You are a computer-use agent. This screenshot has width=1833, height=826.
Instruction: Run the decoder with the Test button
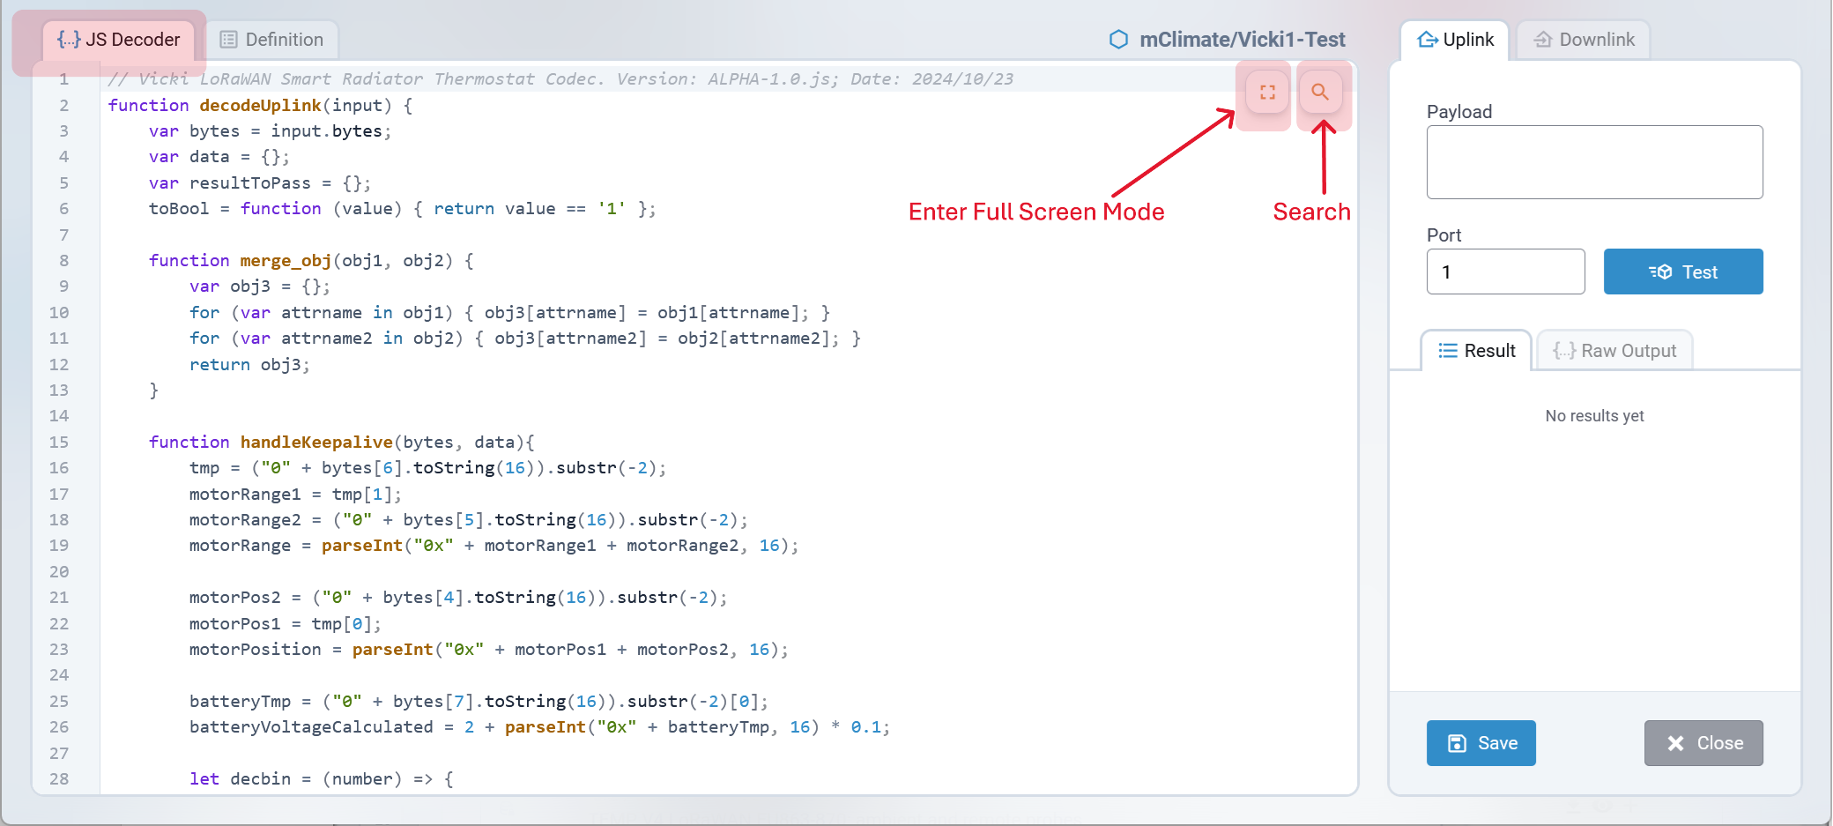(x=1682, y=272)
